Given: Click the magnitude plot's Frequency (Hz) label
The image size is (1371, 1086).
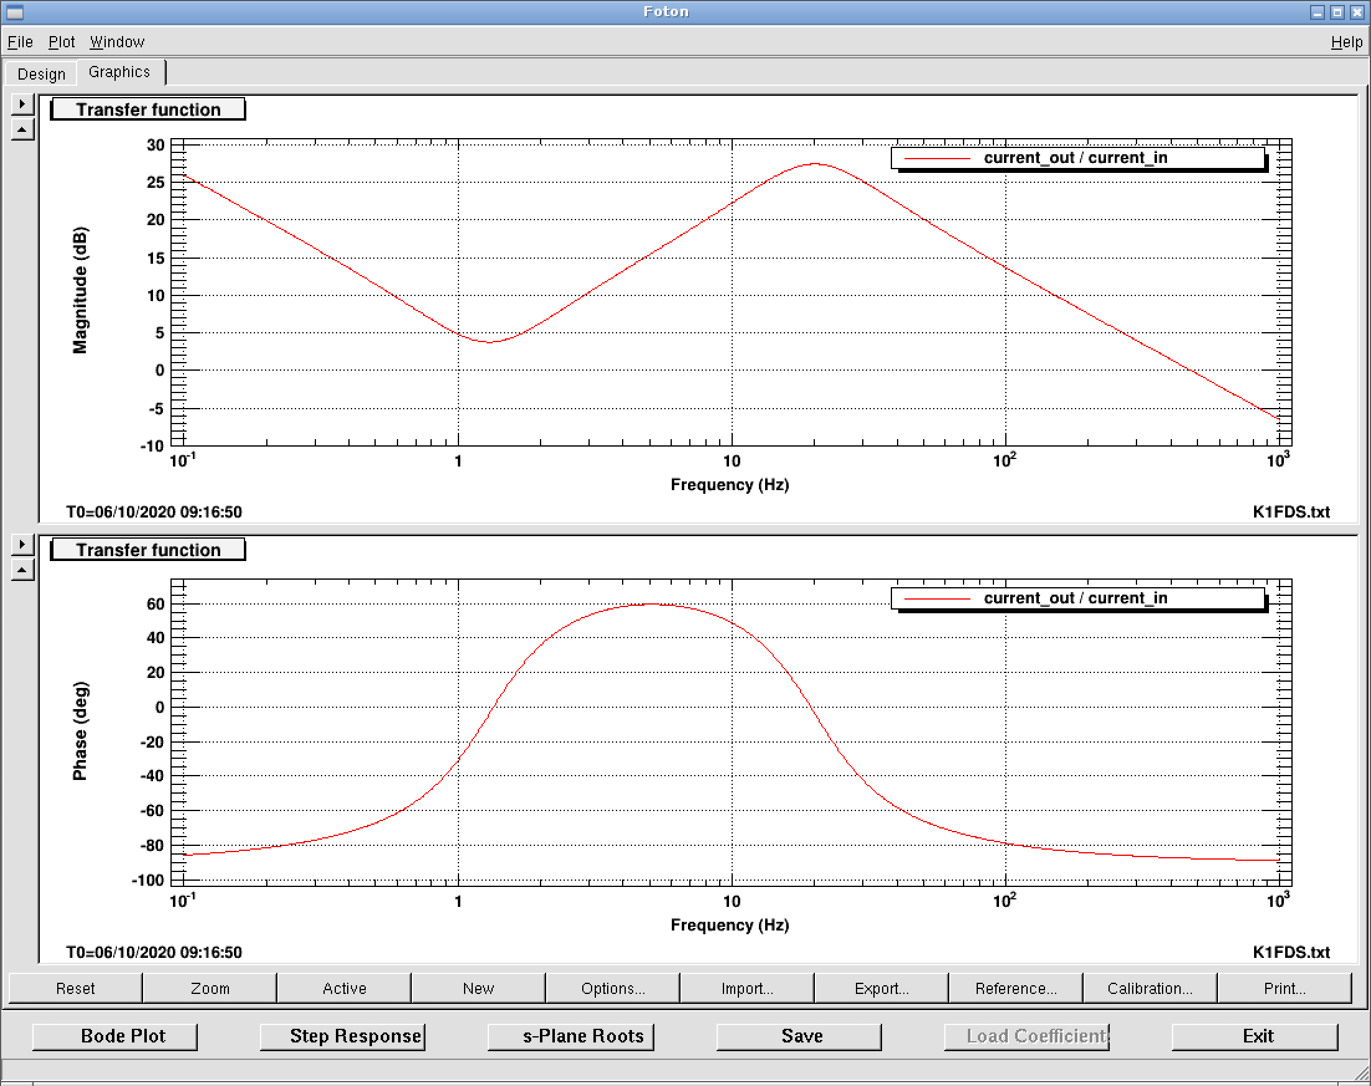Looking at the screenshot, I should point(730,485).
